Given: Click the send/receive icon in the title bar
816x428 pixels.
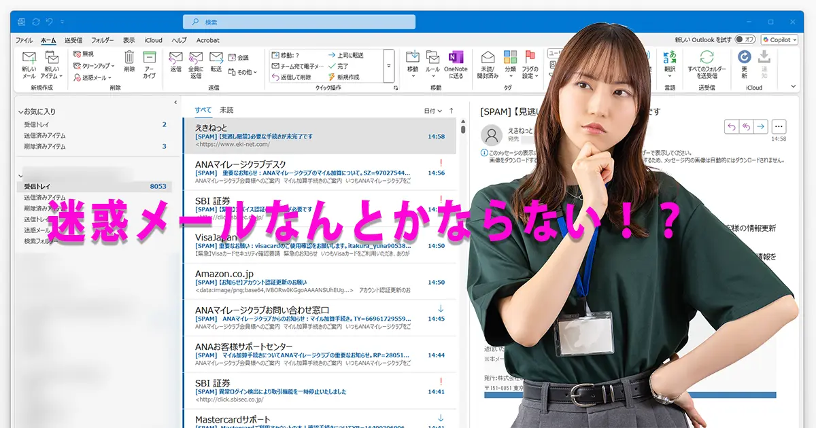Looking at the screenshot, I should pyautogui.click(x=35, y=22).
